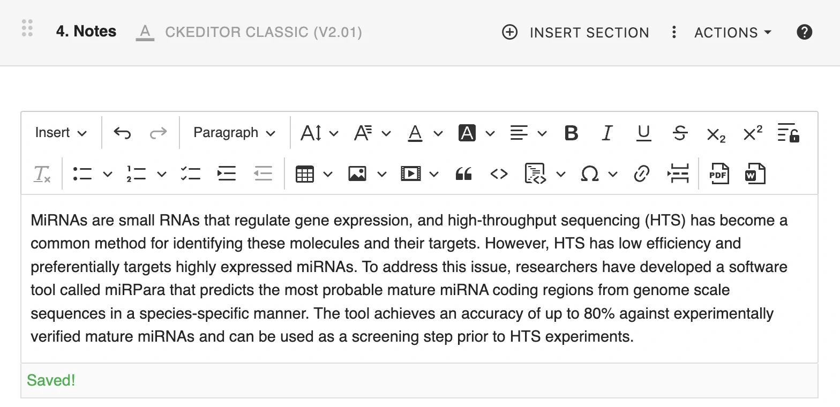Click the Remove Format icon
Image resolution: width=840 pixels, height=407 pixels.
click(x=42, y=174)
